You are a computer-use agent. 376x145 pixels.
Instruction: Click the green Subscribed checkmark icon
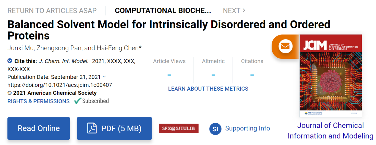78,101
